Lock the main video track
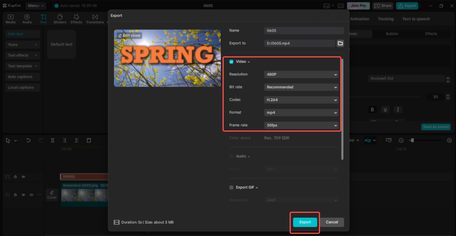The width and height of the screenshot is (456, 236). click(15, 195)
